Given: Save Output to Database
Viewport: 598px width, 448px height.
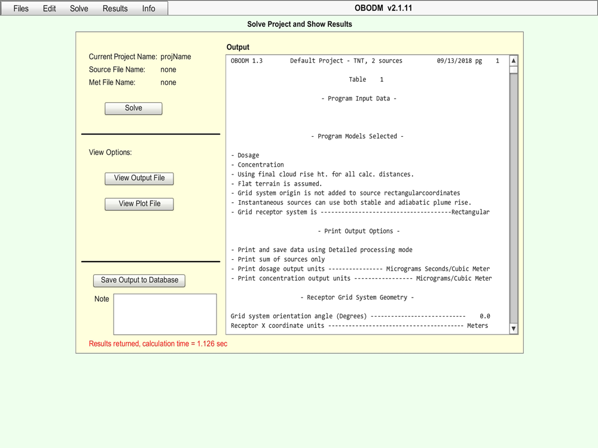Looking at the screenshot, I should 139,280.
